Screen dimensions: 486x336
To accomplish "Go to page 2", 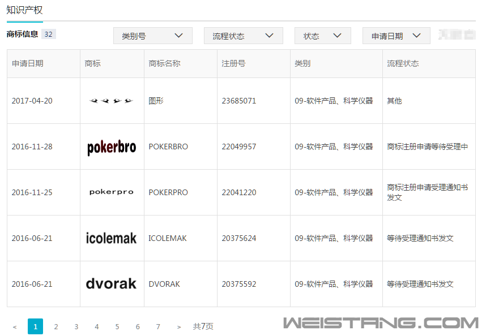I will 56,327.
